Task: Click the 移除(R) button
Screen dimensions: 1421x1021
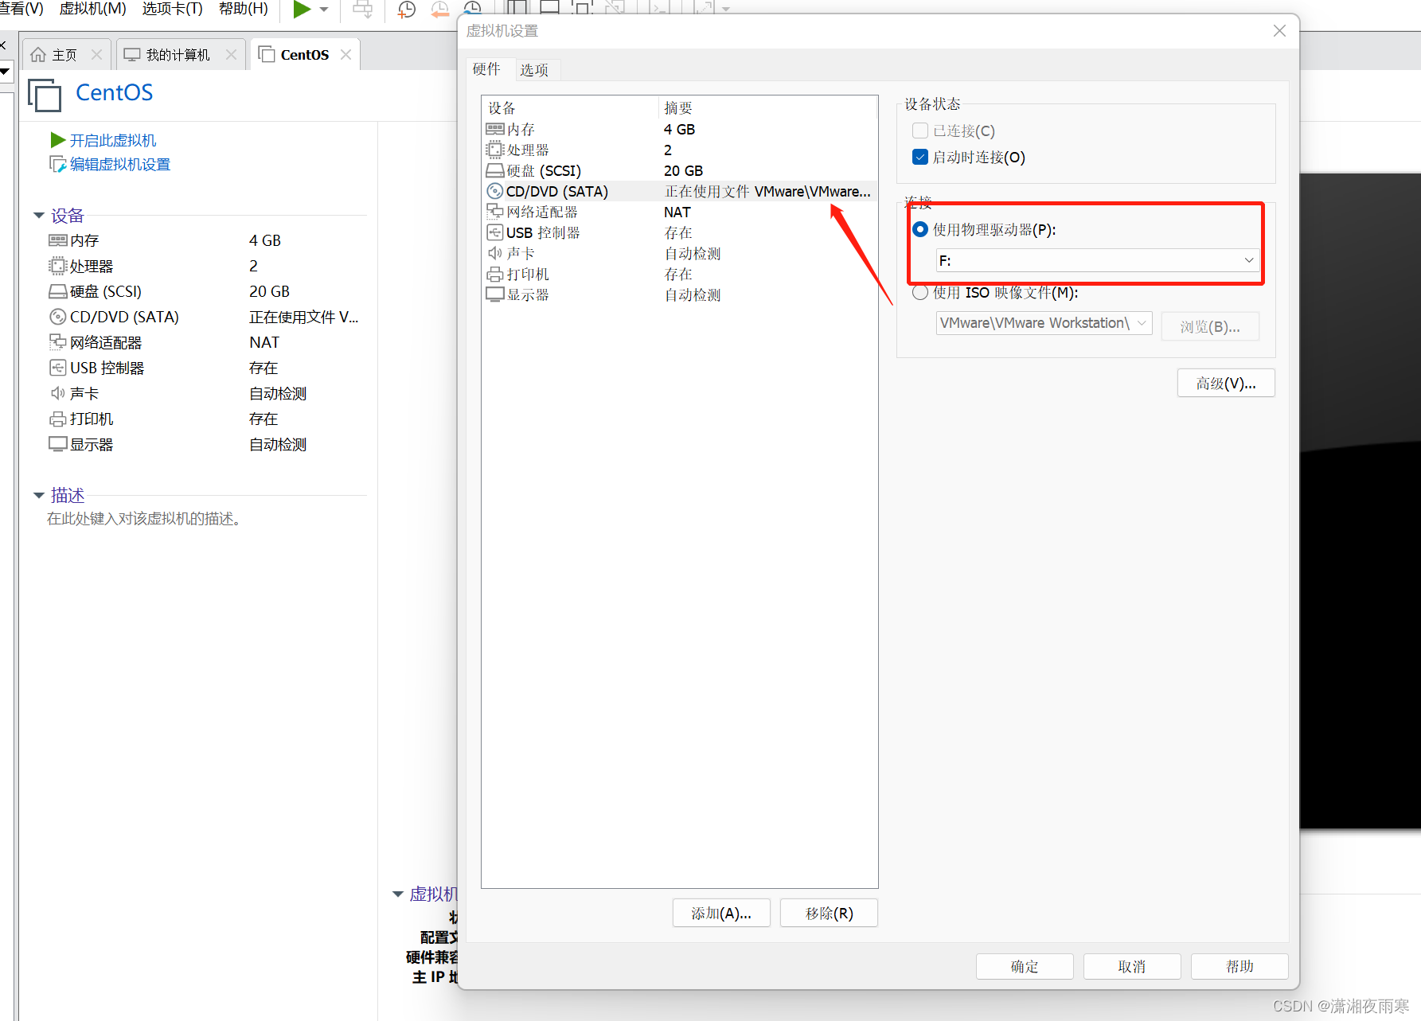Action: [829, 913]
